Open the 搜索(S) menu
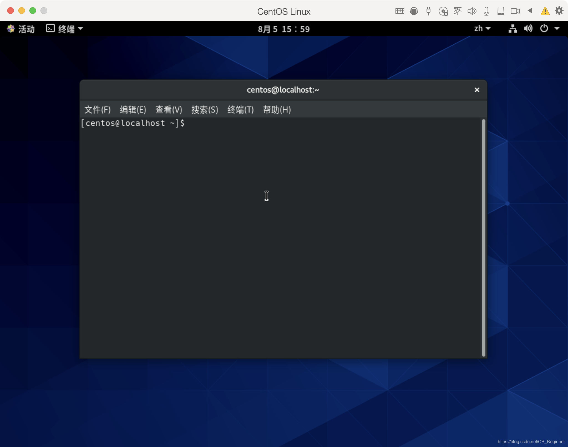The width and height of the screenshot is (568, 447). tap(205, 110)
